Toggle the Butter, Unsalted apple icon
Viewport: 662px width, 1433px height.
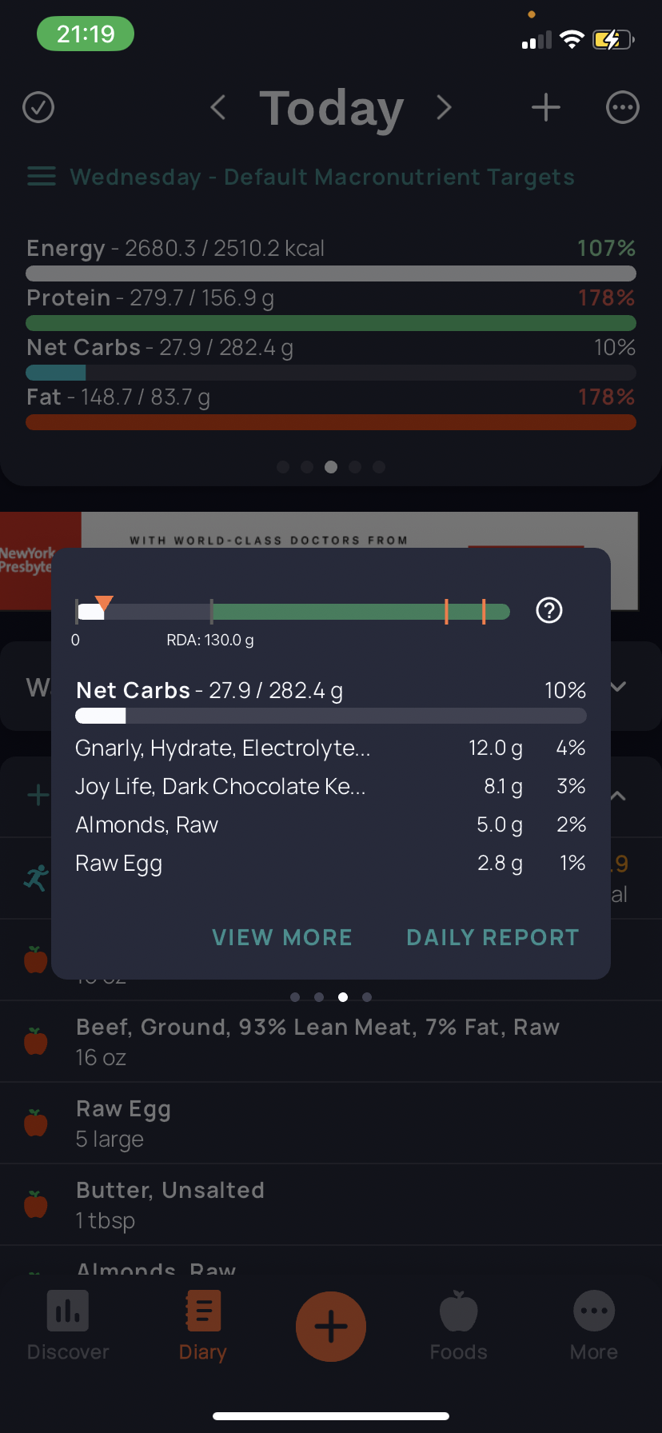pyautogui.click(x=36, y=1204)
